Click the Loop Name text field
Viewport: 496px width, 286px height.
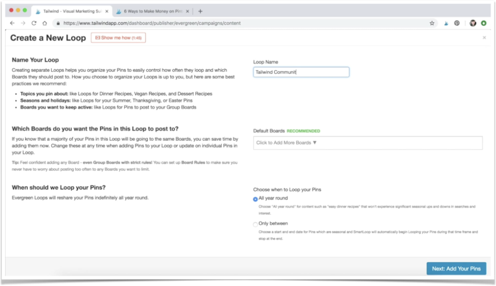[x=301, y=72]
